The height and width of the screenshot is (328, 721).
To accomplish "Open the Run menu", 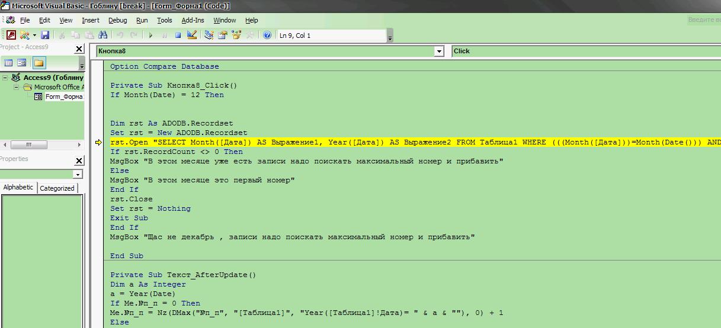I will pos(142,20).
